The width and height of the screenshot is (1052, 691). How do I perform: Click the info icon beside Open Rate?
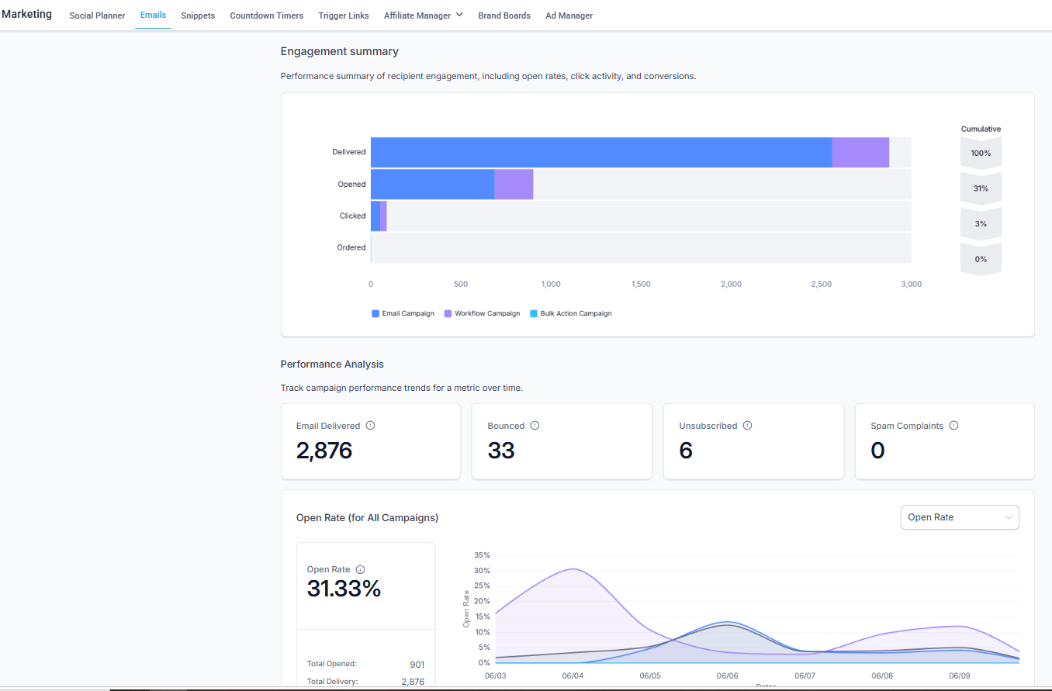coord(360,569)
